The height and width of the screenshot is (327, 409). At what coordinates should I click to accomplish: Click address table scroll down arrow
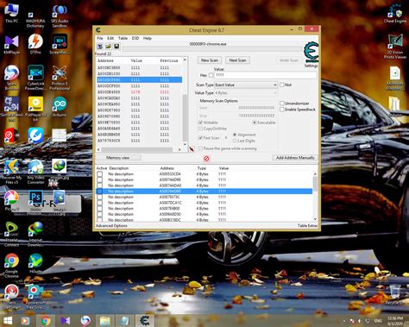[315, 219]
